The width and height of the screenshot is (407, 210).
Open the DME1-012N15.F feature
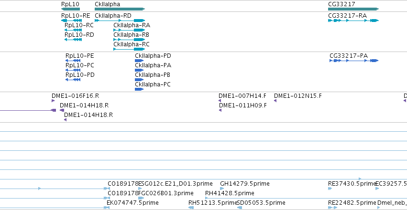pos(275,101)
